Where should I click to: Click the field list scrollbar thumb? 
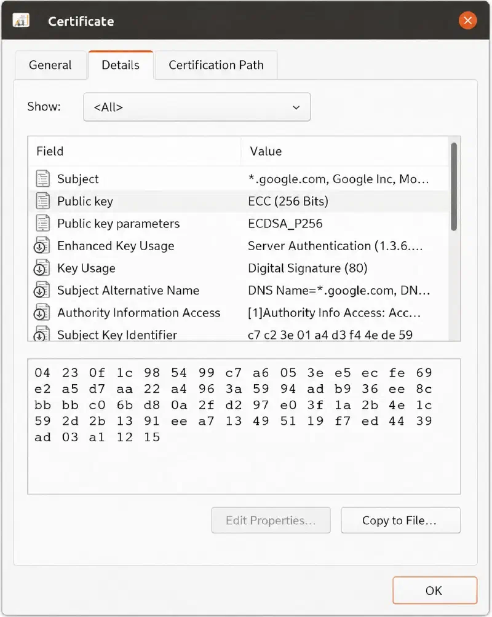coord(454,187)
